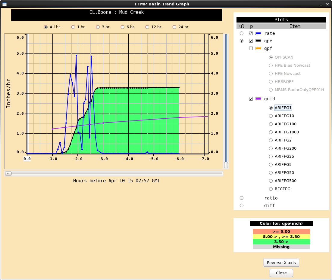Choose the ARIFFG2 guidance source
This screenshot has width=332, height=280.
280,140
